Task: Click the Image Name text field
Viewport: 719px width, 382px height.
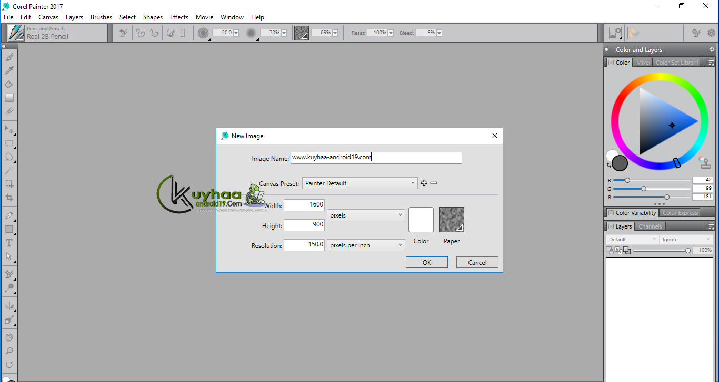Action: click(376, 158)
